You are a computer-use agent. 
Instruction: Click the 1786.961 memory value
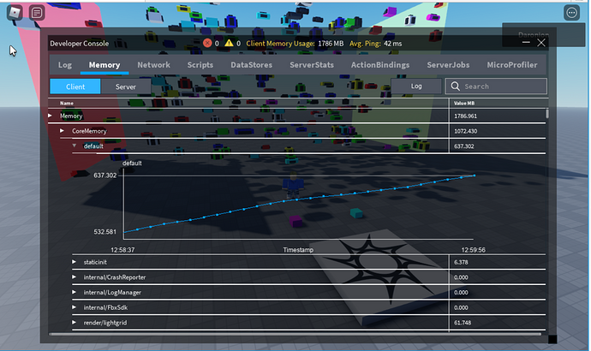click(x=465, y=116)
